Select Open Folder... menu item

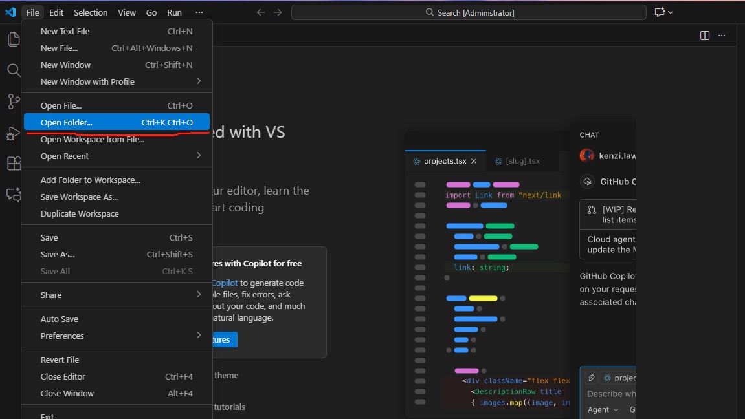click(x=117, y=122)
